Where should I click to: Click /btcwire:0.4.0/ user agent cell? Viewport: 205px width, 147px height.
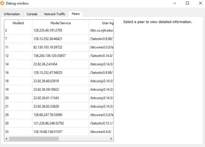coord(101,132)
